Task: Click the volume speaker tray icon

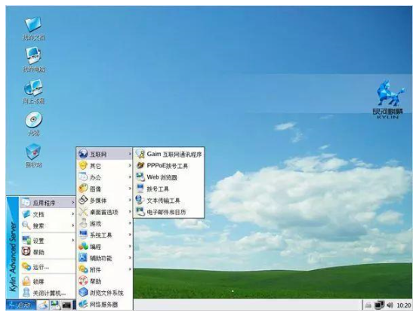Action: coord(390,305)
